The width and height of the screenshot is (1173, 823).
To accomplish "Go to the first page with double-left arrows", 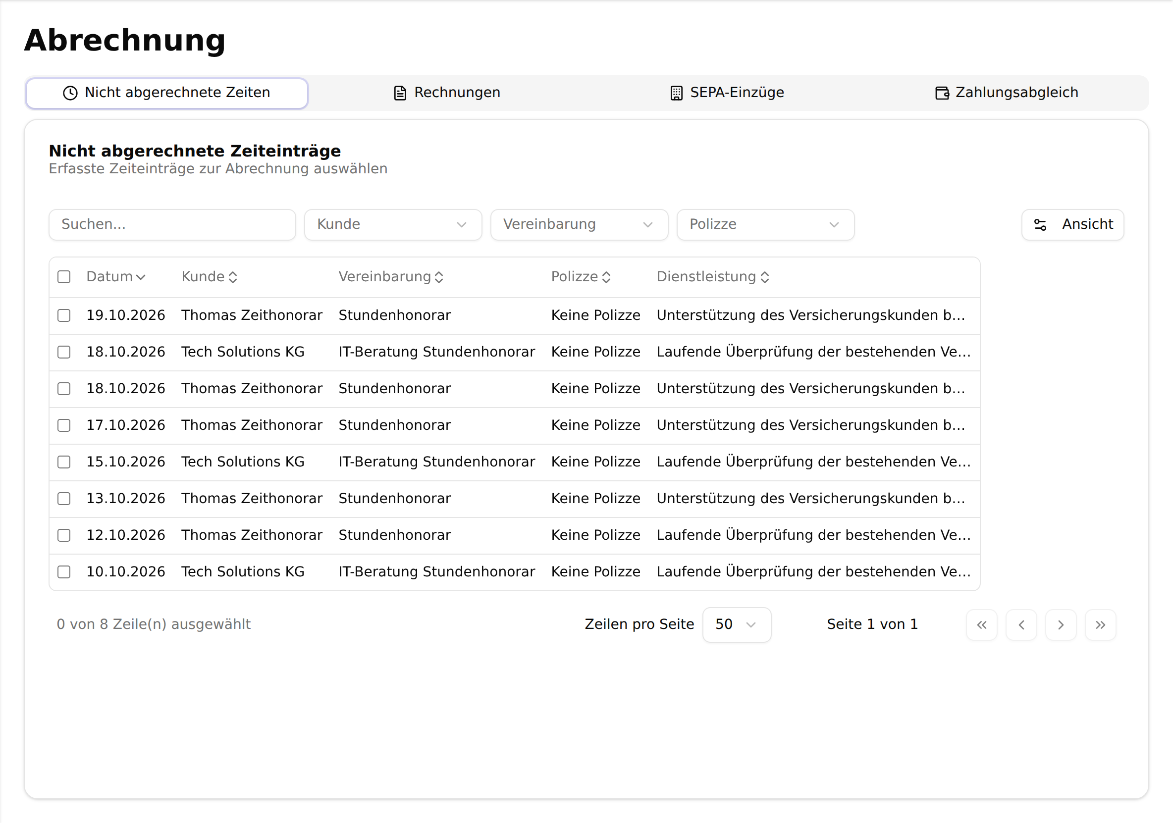I will tap(981, 625).
